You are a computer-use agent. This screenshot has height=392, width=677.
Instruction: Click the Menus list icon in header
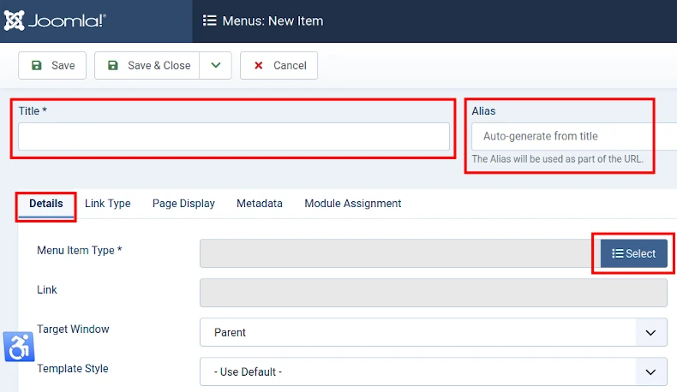tap(209, 21)
